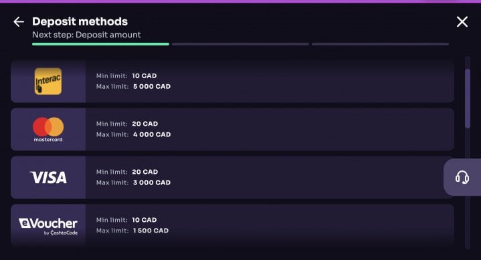Image resolution: width=481 pixels, height=260 pixels.
Task: Click the Mastercard row with 4 000 CAD max
Action: pyautogui.click(x=232, y=129)
